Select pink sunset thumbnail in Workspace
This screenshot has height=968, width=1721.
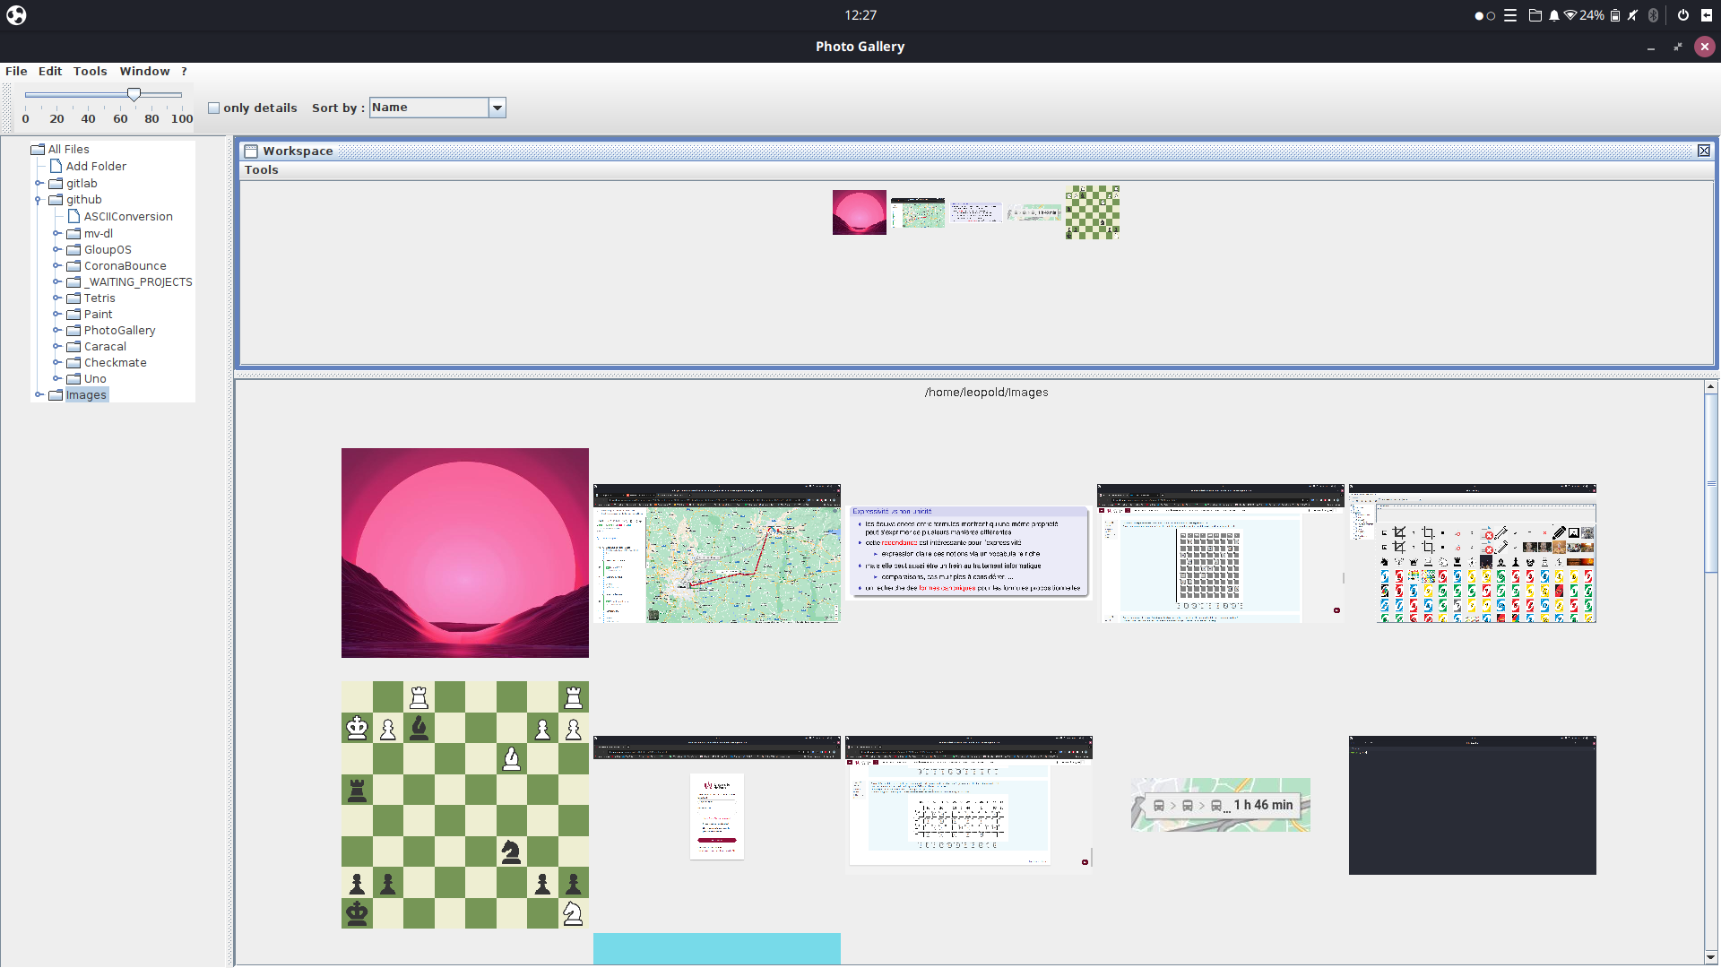(x=859, y=212)
